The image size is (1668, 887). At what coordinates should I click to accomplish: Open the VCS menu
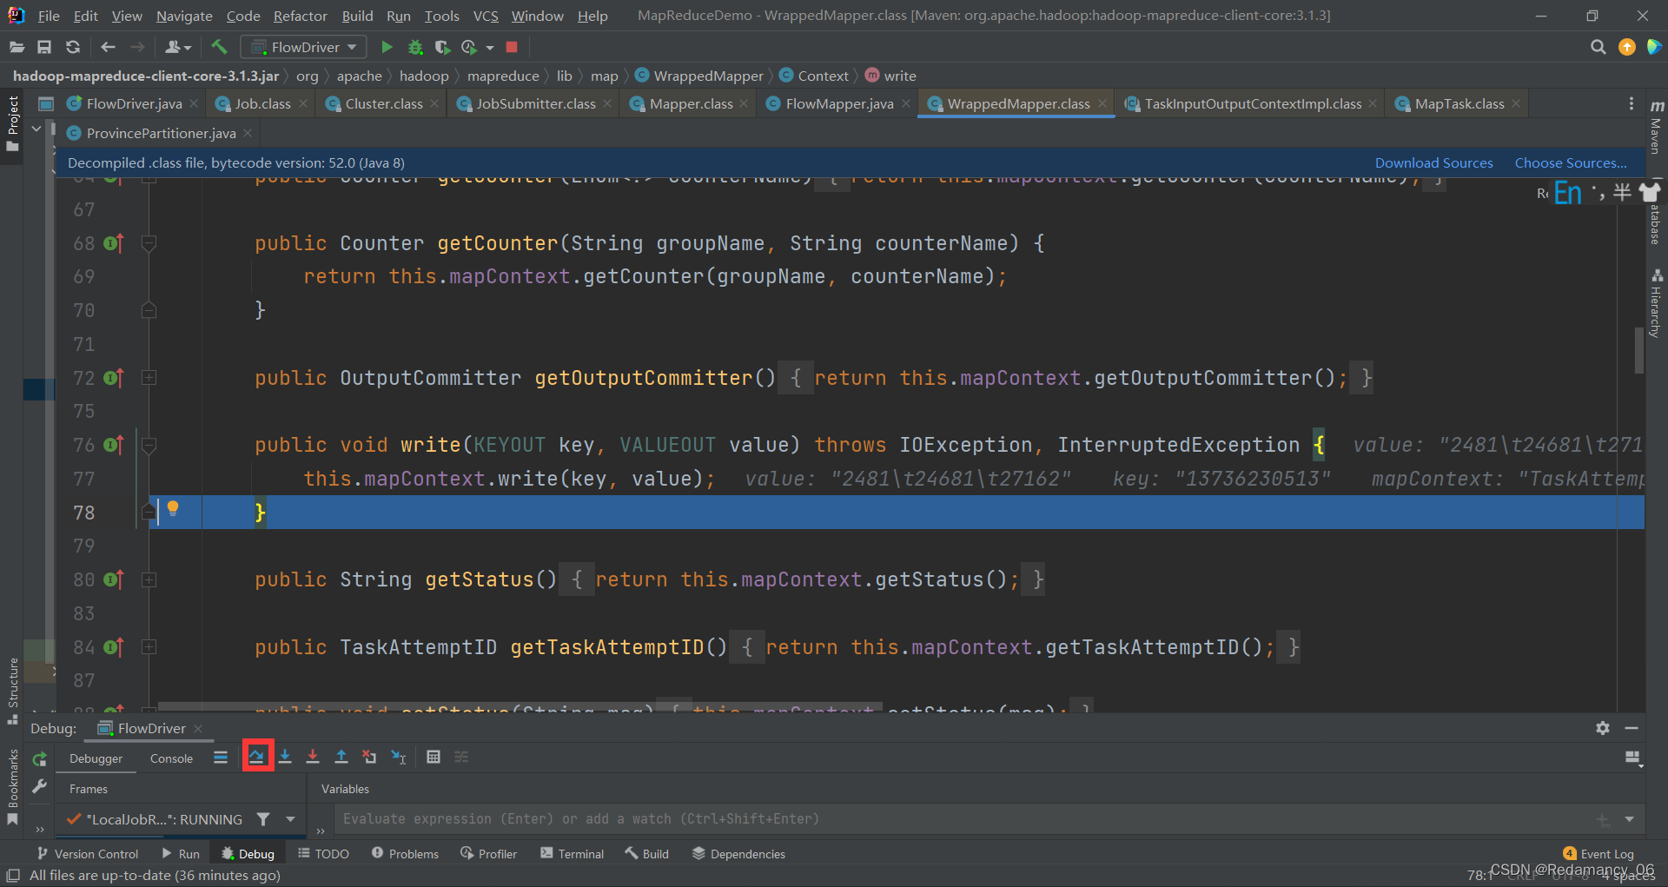tap(486, 16)
